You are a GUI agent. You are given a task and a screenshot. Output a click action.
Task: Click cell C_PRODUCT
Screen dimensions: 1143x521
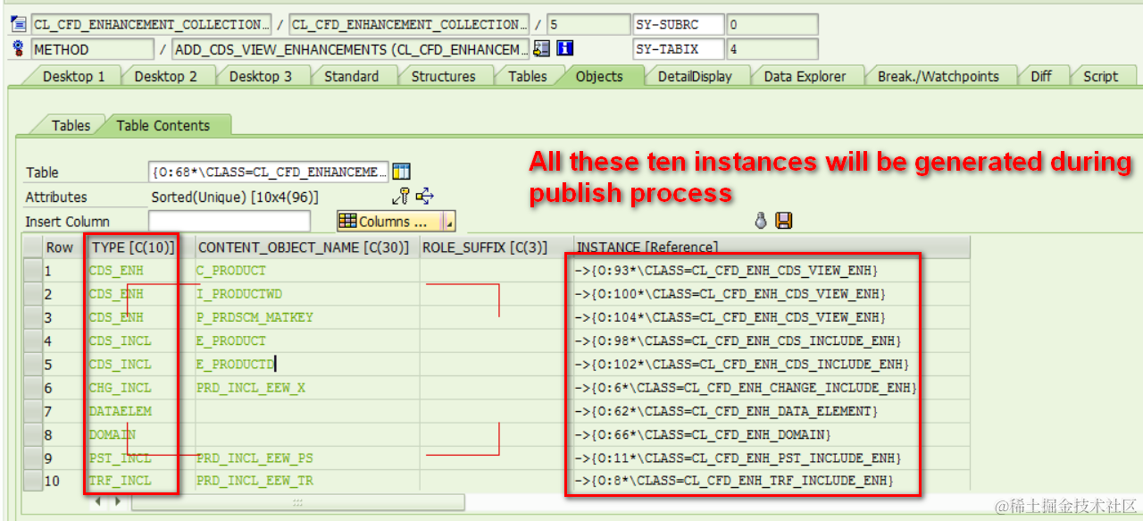point(307,270)
